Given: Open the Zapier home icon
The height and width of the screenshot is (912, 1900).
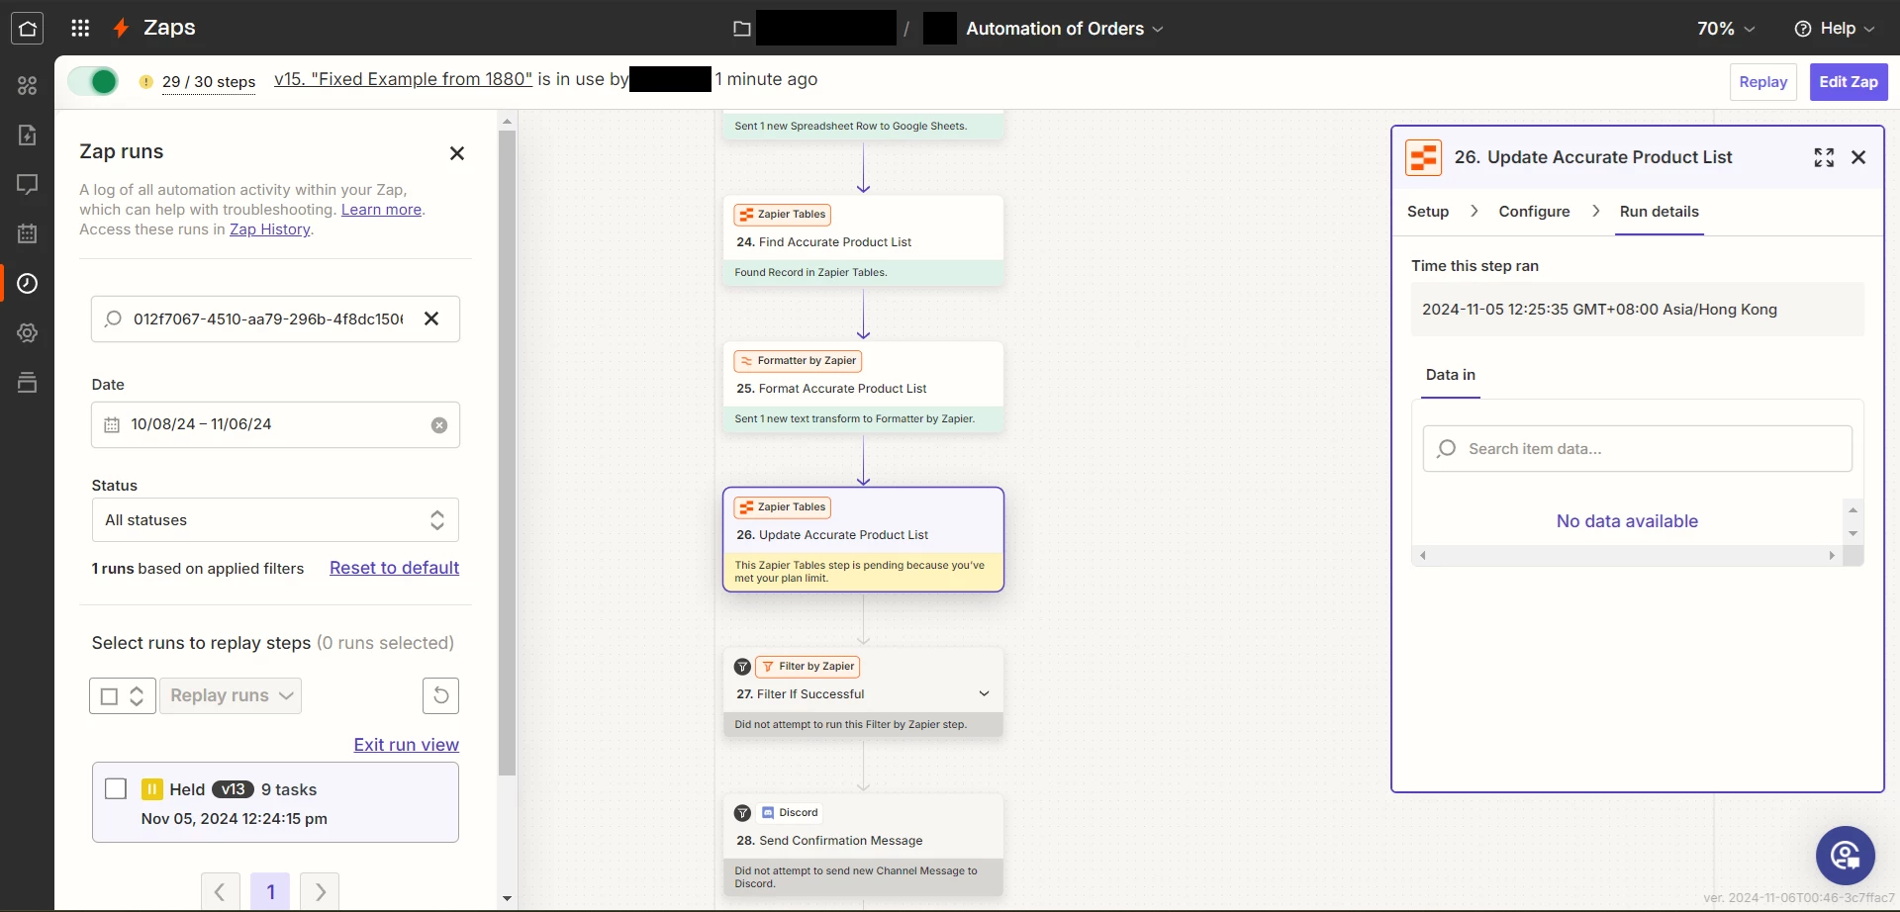Looking at the screenshot, I should coord(28,29).
